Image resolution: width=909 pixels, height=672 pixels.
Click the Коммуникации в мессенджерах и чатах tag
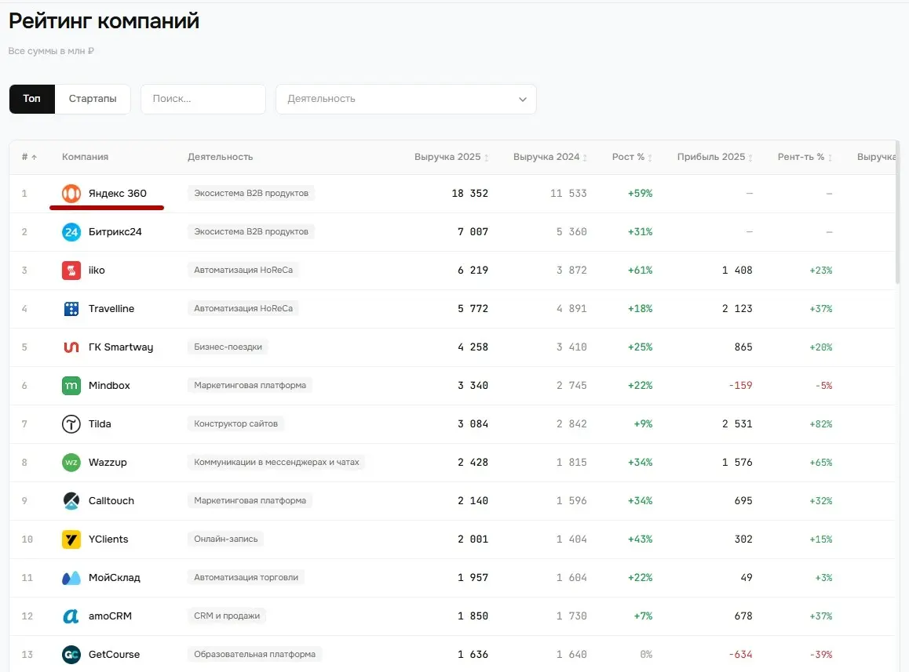pyautogui.click(x=276, y=463)
